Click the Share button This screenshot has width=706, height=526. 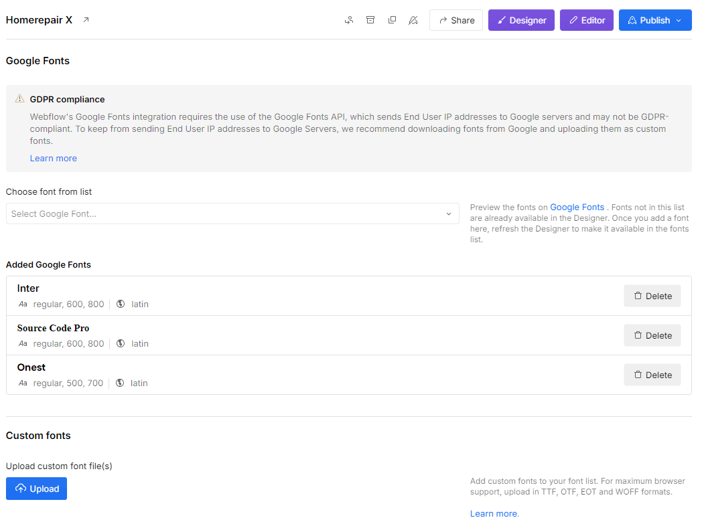coord(456,20)
